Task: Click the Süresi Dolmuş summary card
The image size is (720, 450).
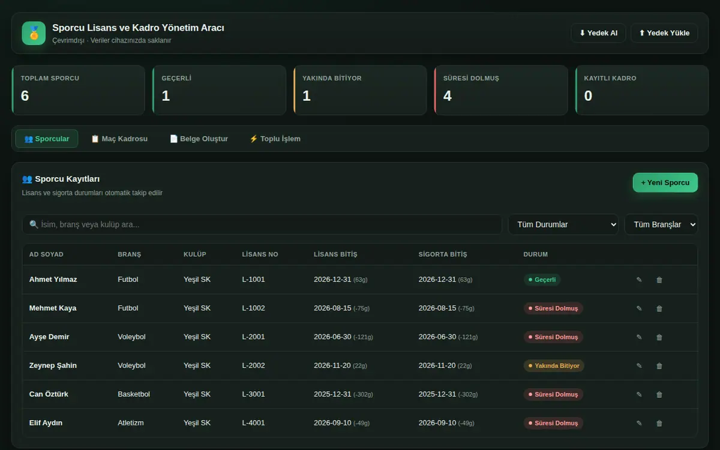Action: (501, 90)
